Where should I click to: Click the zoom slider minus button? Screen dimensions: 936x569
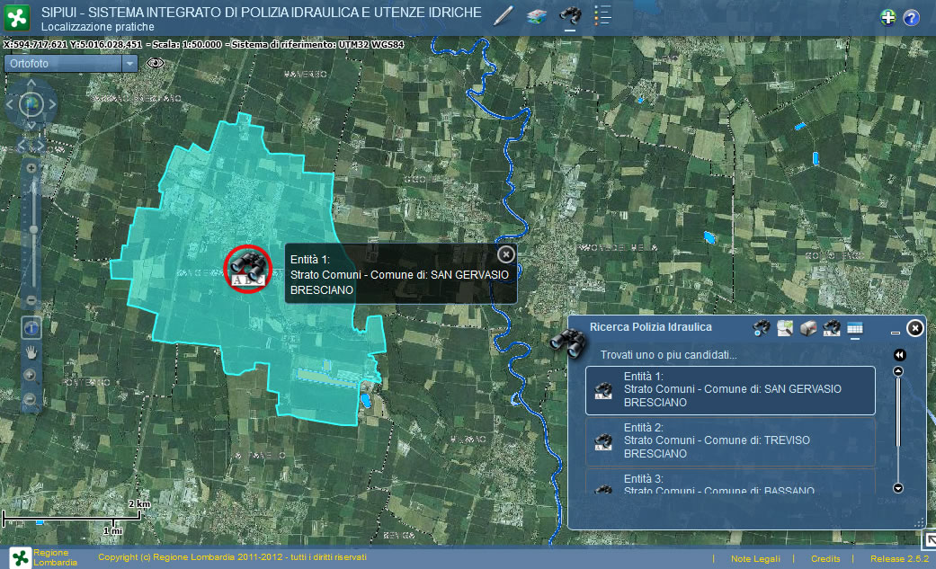click(31, 299)
